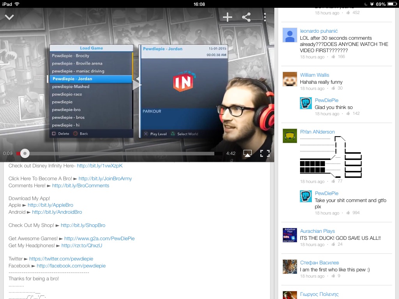
Task: Open the g2a.com/PewDiePie games link
Action: coord(99,239)
